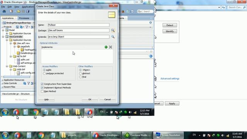
Task: Click Windows Start orb on lower taskbar
Action: 5,135
